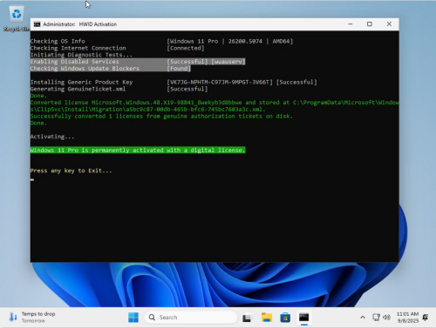Click the command prompt icon in title bar

tap(37, 24)
